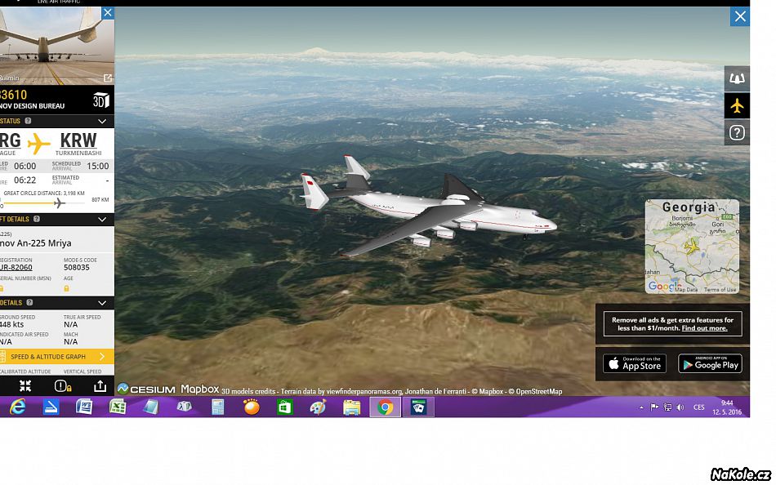Click the An-225 Mriya aircraft type text

pyautogui.click(x=36, y=243)
